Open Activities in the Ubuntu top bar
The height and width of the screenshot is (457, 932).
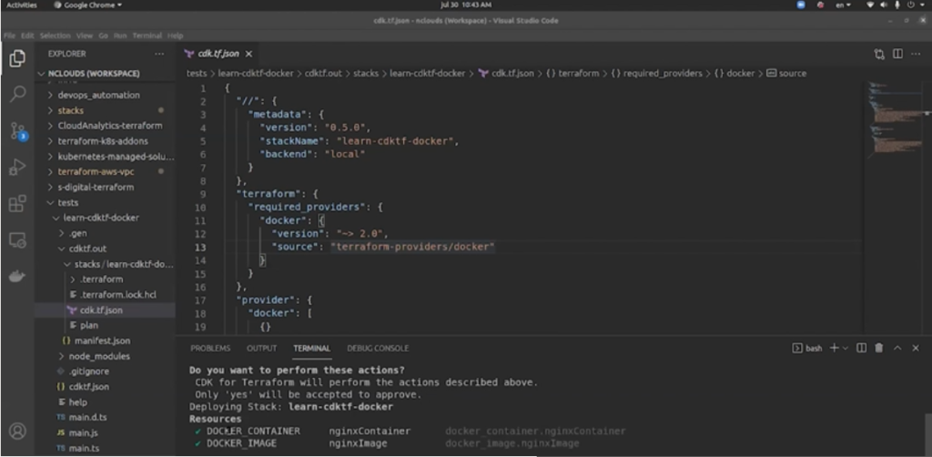click(x=22, y=5)
